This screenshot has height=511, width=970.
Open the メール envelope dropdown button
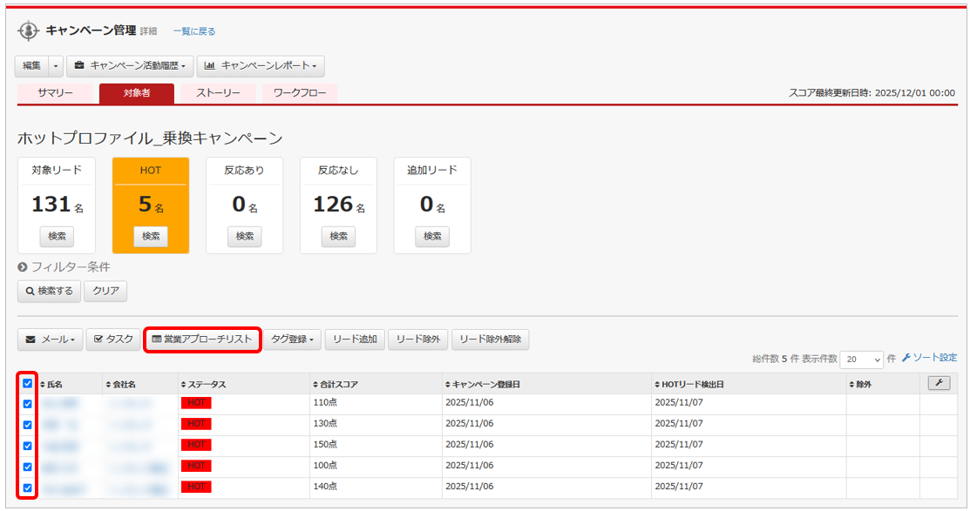coord(51,340)
